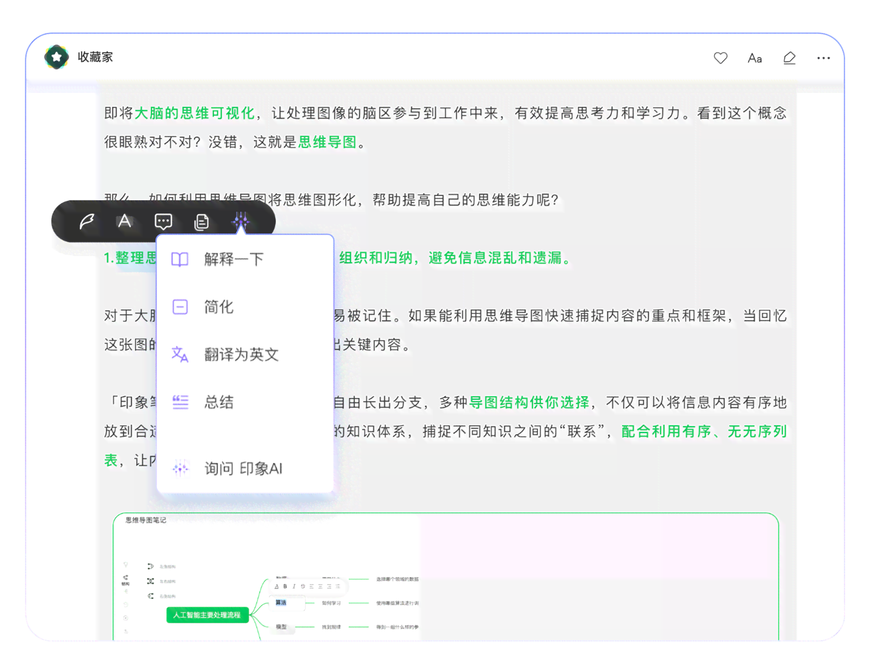Viewport: 870px width, 665px height.
Task: Click the green text 大脑的思维可视化
Action: pyautogui.click(x=194, y=113)
